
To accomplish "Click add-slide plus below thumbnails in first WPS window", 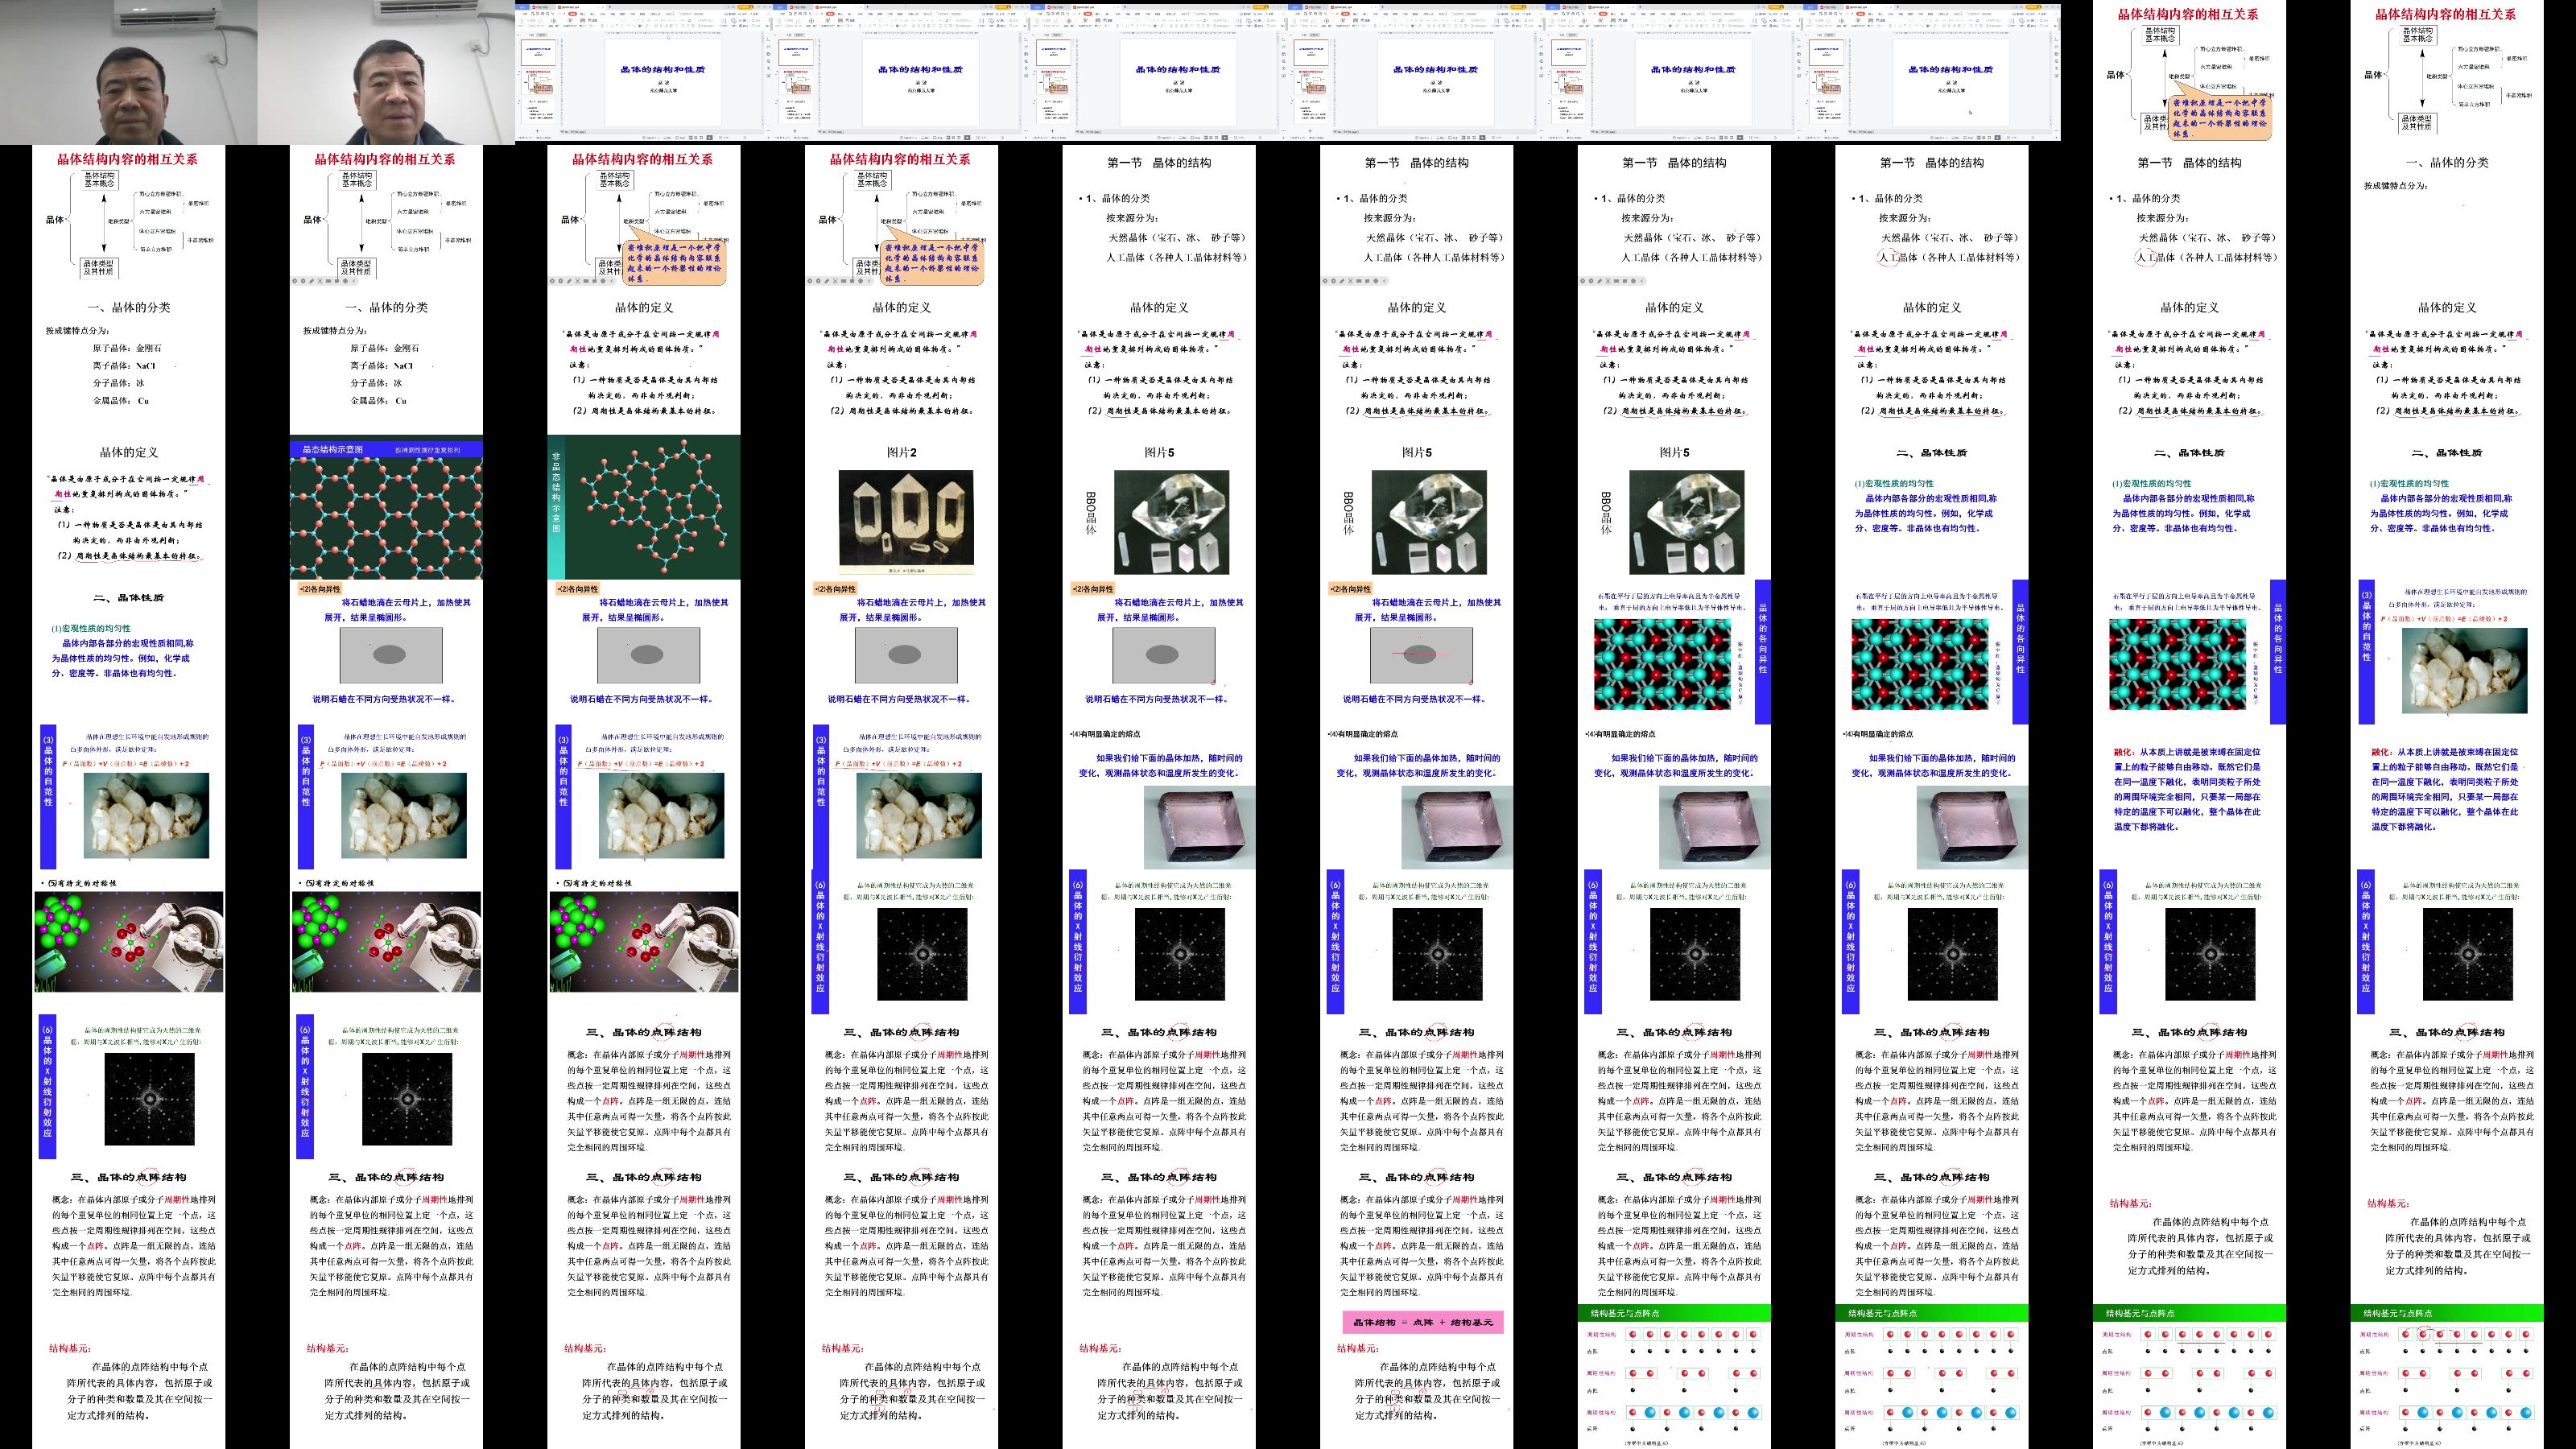I will click(x=538, y=131).
